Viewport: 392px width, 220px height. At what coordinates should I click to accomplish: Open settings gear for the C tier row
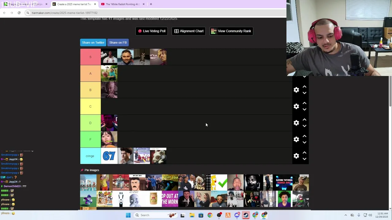point(296,106)
